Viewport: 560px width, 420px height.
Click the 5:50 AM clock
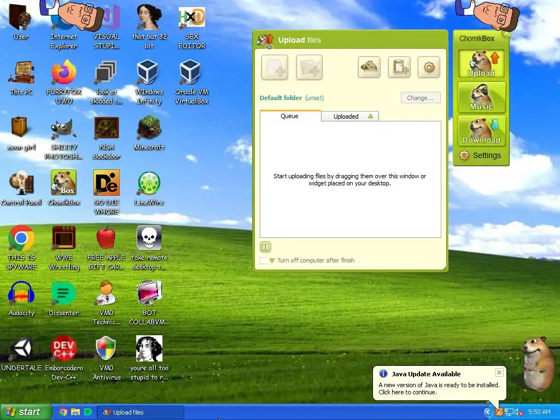pyautogui.click(x=539, y=412)
